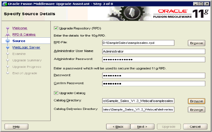Screen dimensions: 212x132
Task: Browse for the Catalog Directory
Action: pyautogui.click(x=197, y=101)
